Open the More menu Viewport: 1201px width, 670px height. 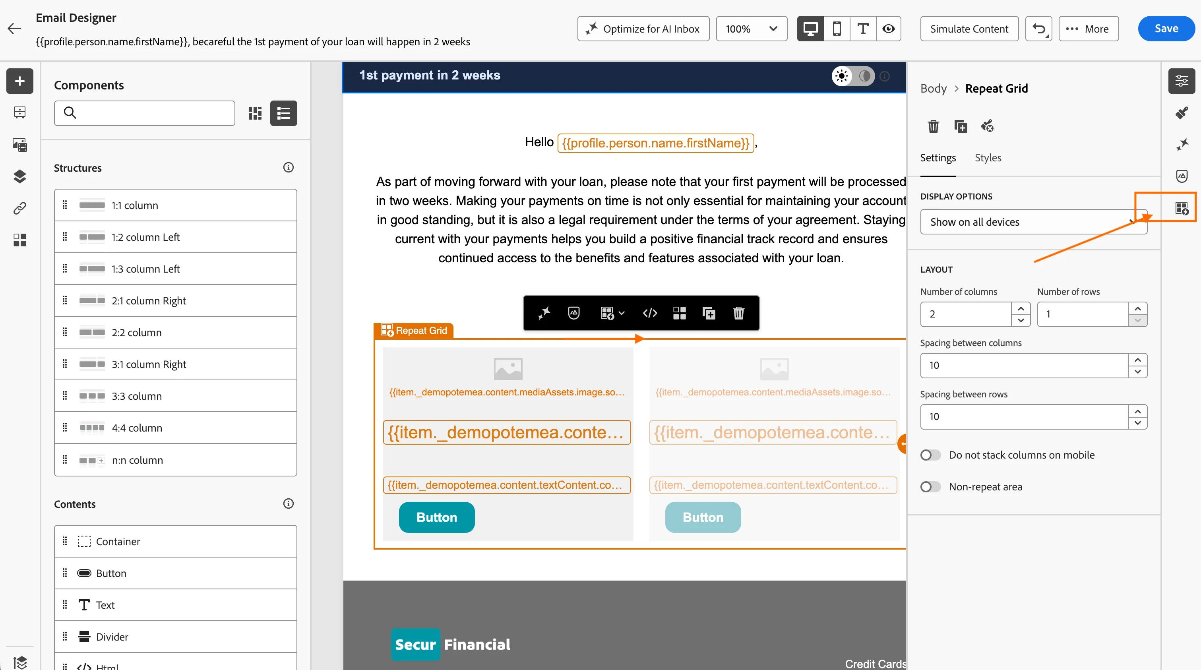click(x=1089, y=29)
